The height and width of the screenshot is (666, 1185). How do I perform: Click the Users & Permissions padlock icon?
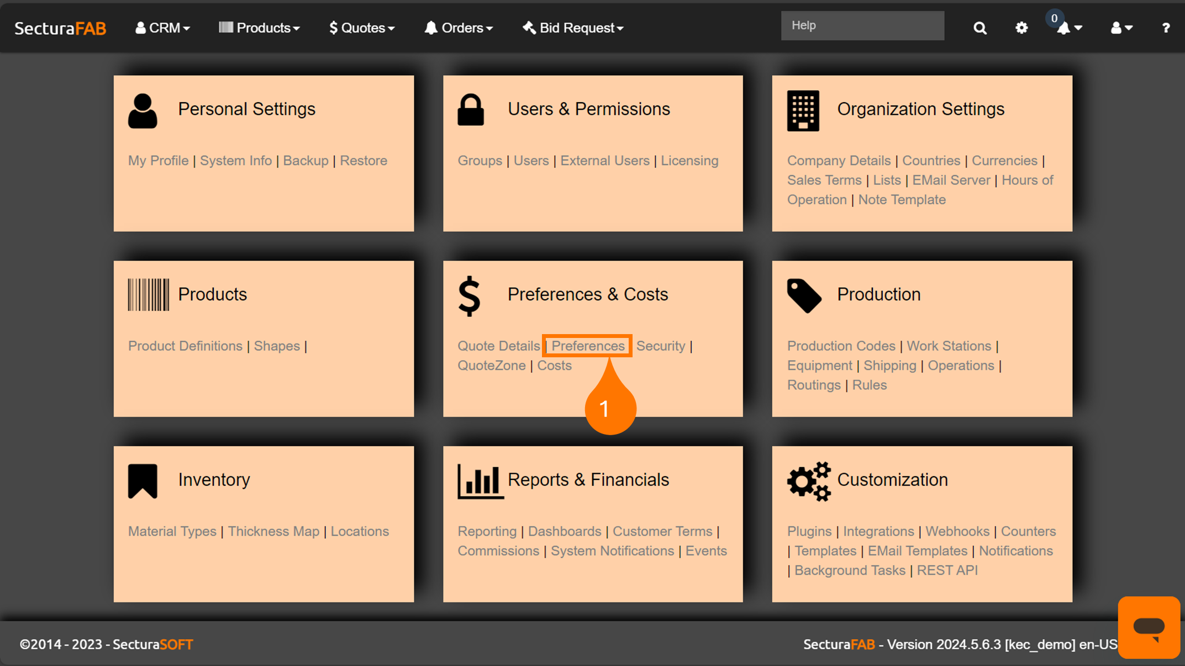[471, 110]
